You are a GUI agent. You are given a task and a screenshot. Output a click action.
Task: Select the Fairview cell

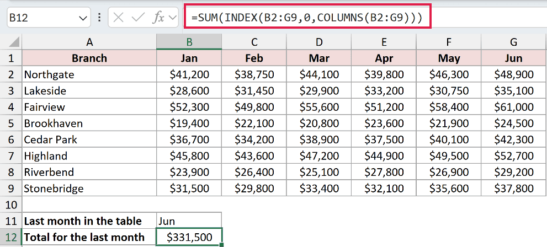click(89, 107)
